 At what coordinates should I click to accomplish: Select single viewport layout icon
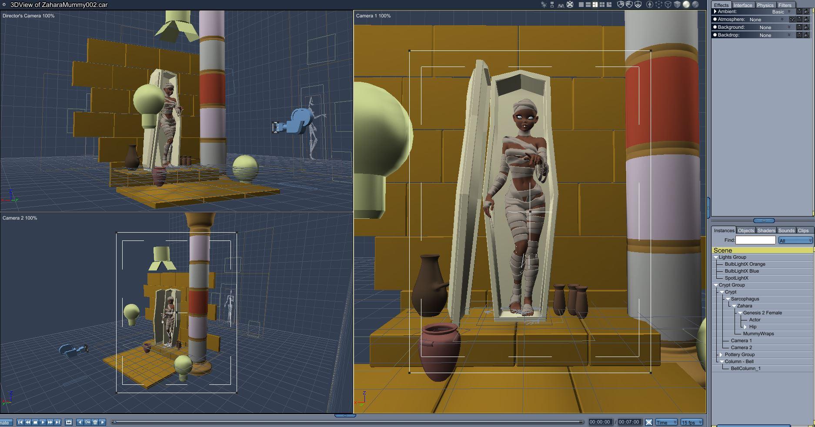coord(581,4)
